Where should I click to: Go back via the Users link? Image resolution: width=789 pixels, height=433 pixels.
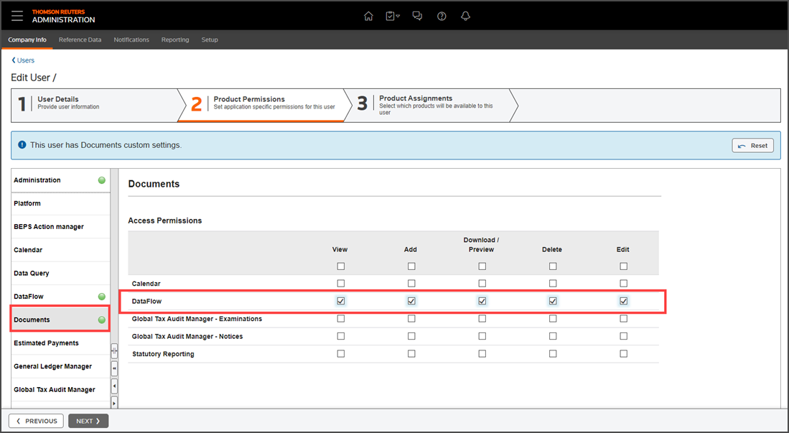pos(23,60)
